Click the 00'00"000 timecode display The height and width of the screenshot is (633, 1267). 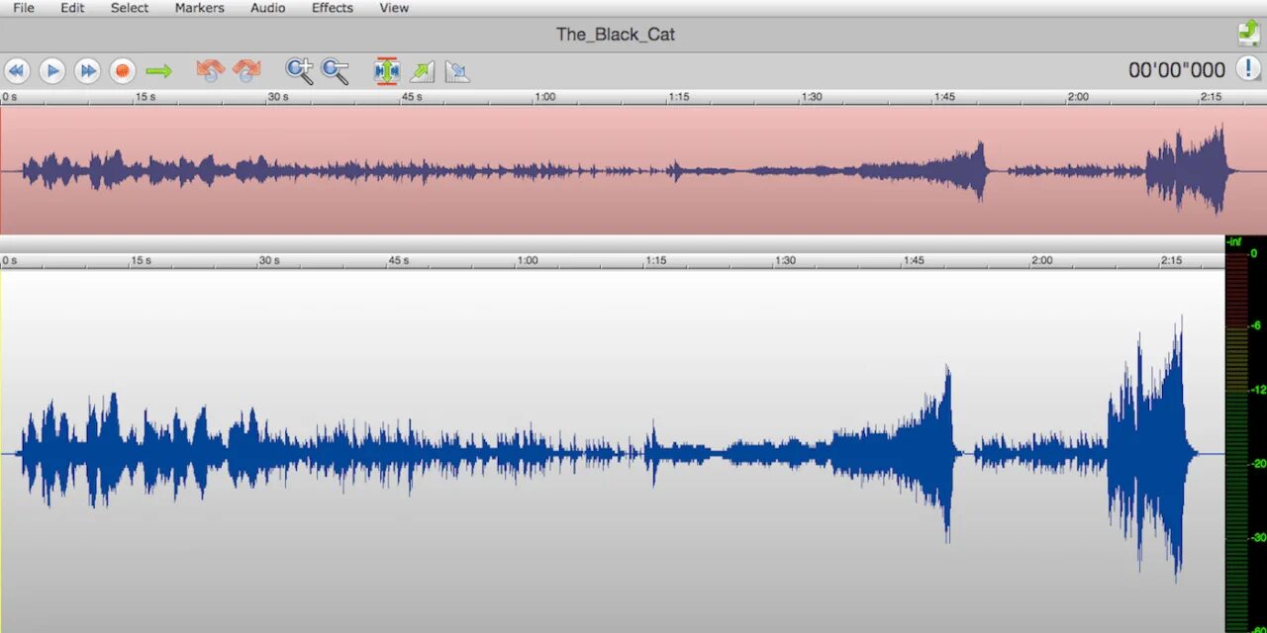pos(1177,69)
